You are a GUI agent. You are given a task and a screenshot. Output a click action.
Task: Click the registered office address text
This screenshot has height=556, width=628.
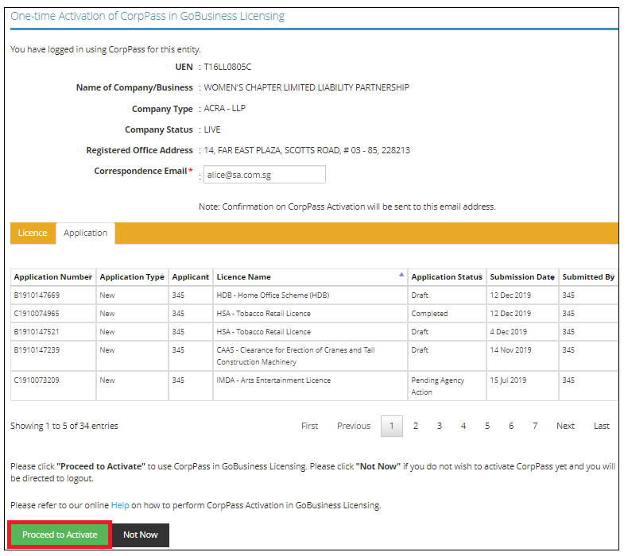pyautogui.click(x=307, y=150)
